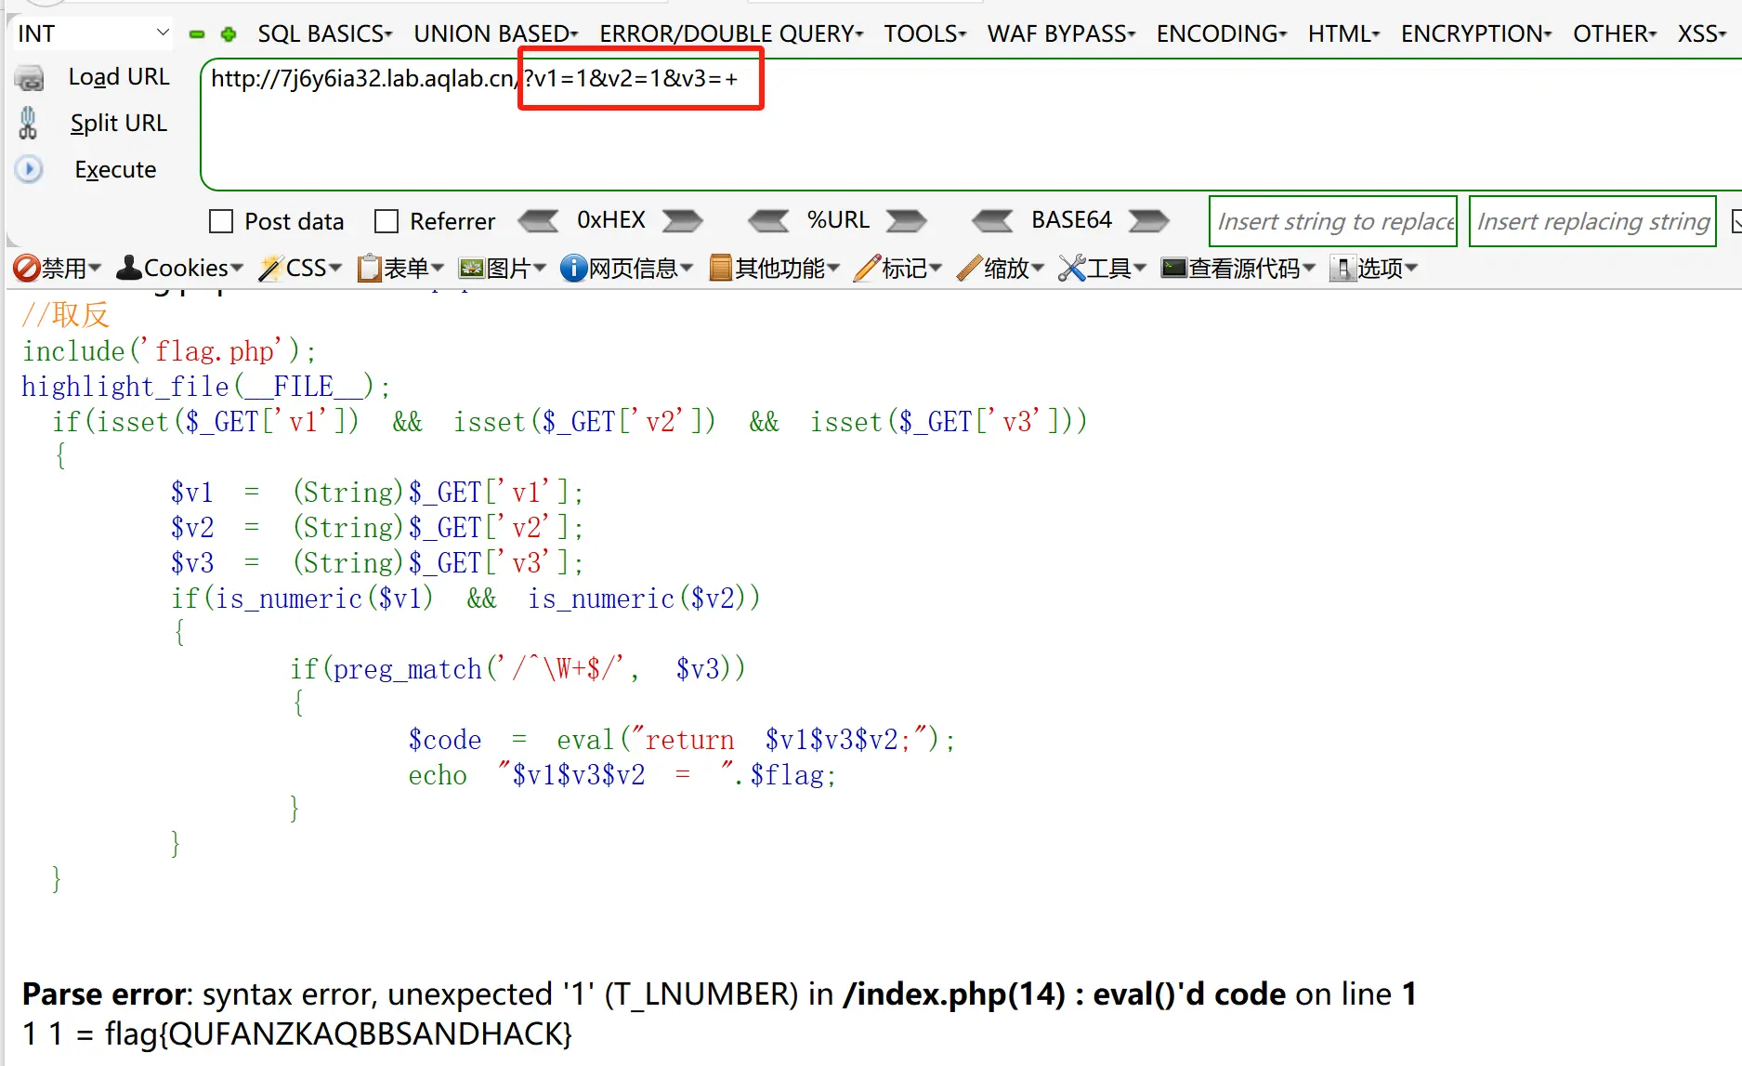Open the WAF BYPASS menu
Screen dimensions: 1742x1066
point(1061,33)
